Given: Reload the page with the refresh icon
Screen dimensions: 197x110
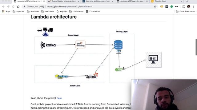Looking at the screenshot, I should tap(13, 7).
